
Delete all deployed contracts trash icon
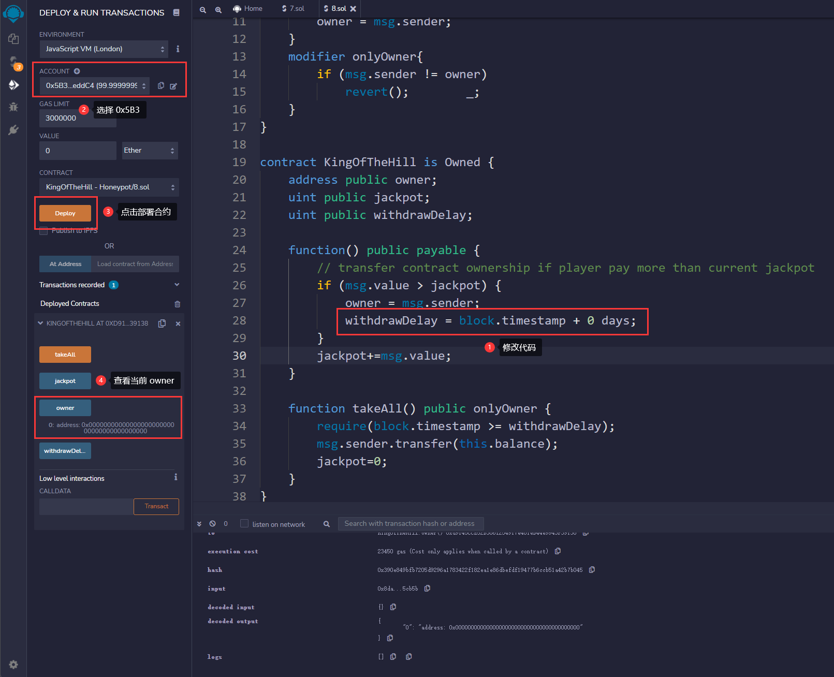[x=178, y=304]
